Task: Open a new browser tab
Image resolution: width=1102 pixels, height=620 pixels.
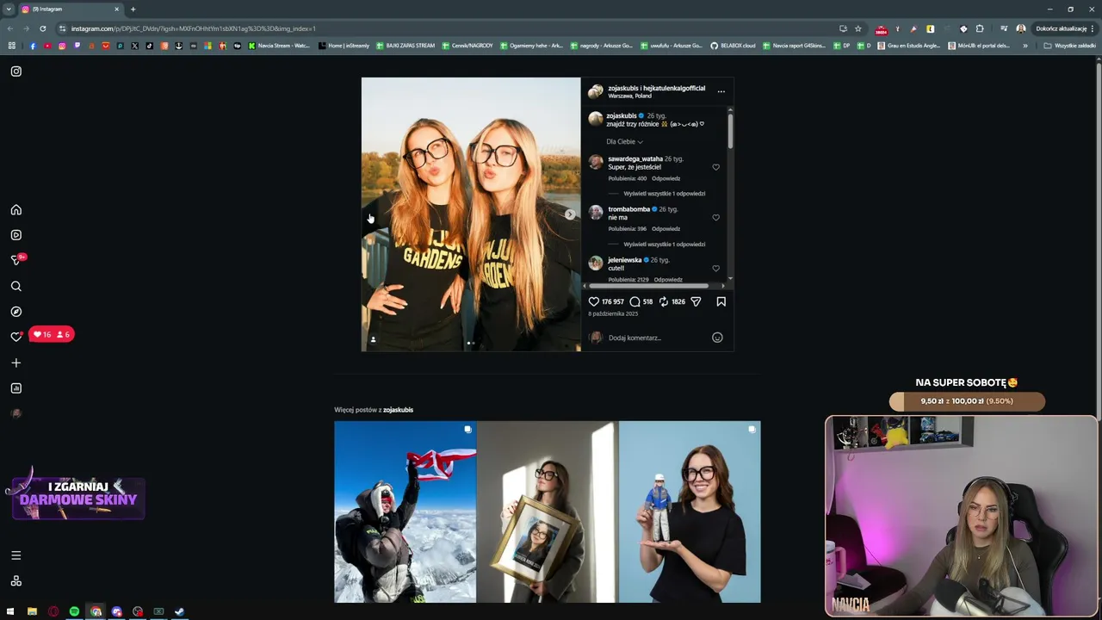Action: click(133, 9)
